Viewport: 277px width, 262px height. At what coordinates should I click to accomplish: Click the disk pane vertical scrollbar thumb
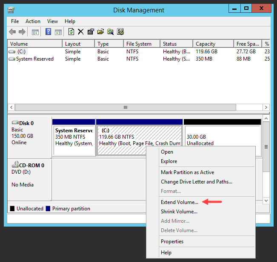[x=266, y=147]
